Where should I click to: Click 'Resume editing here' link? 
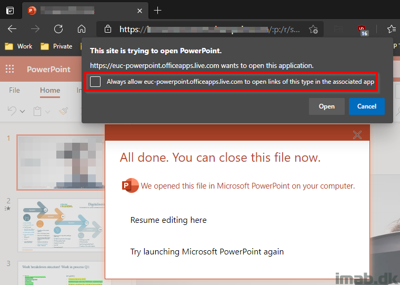(168, 220)
